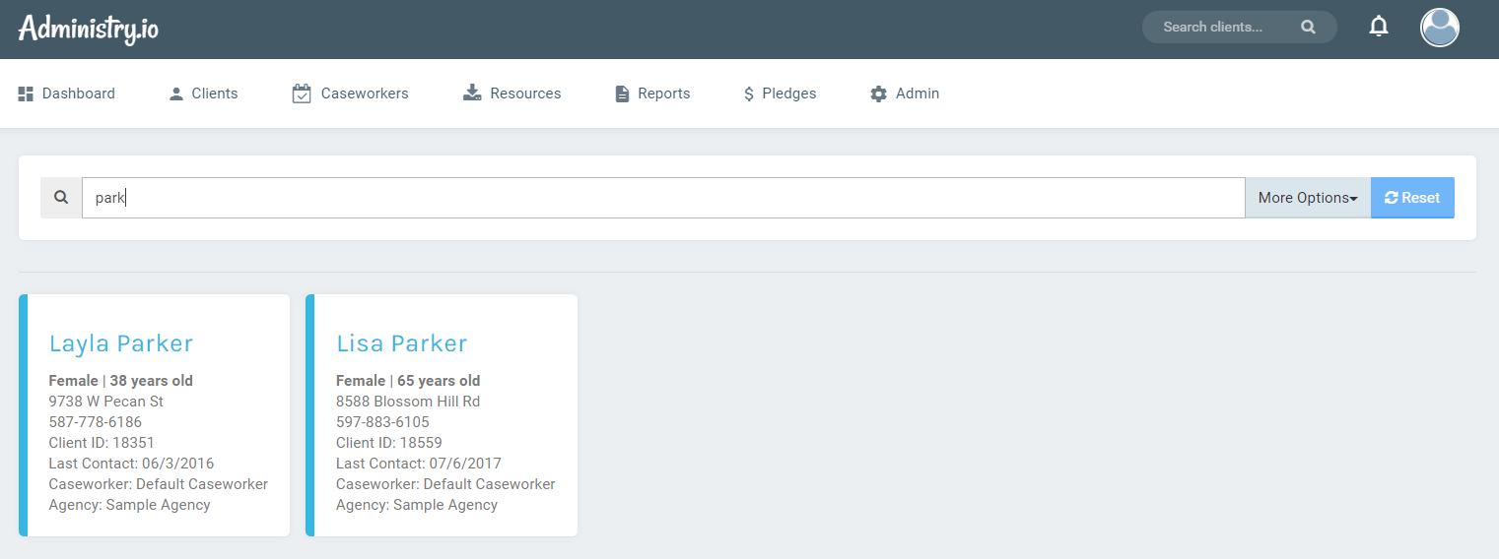Open the Reports menu item
The width and height of the screenshot is (1499, 559).
[x=663, y=93]
